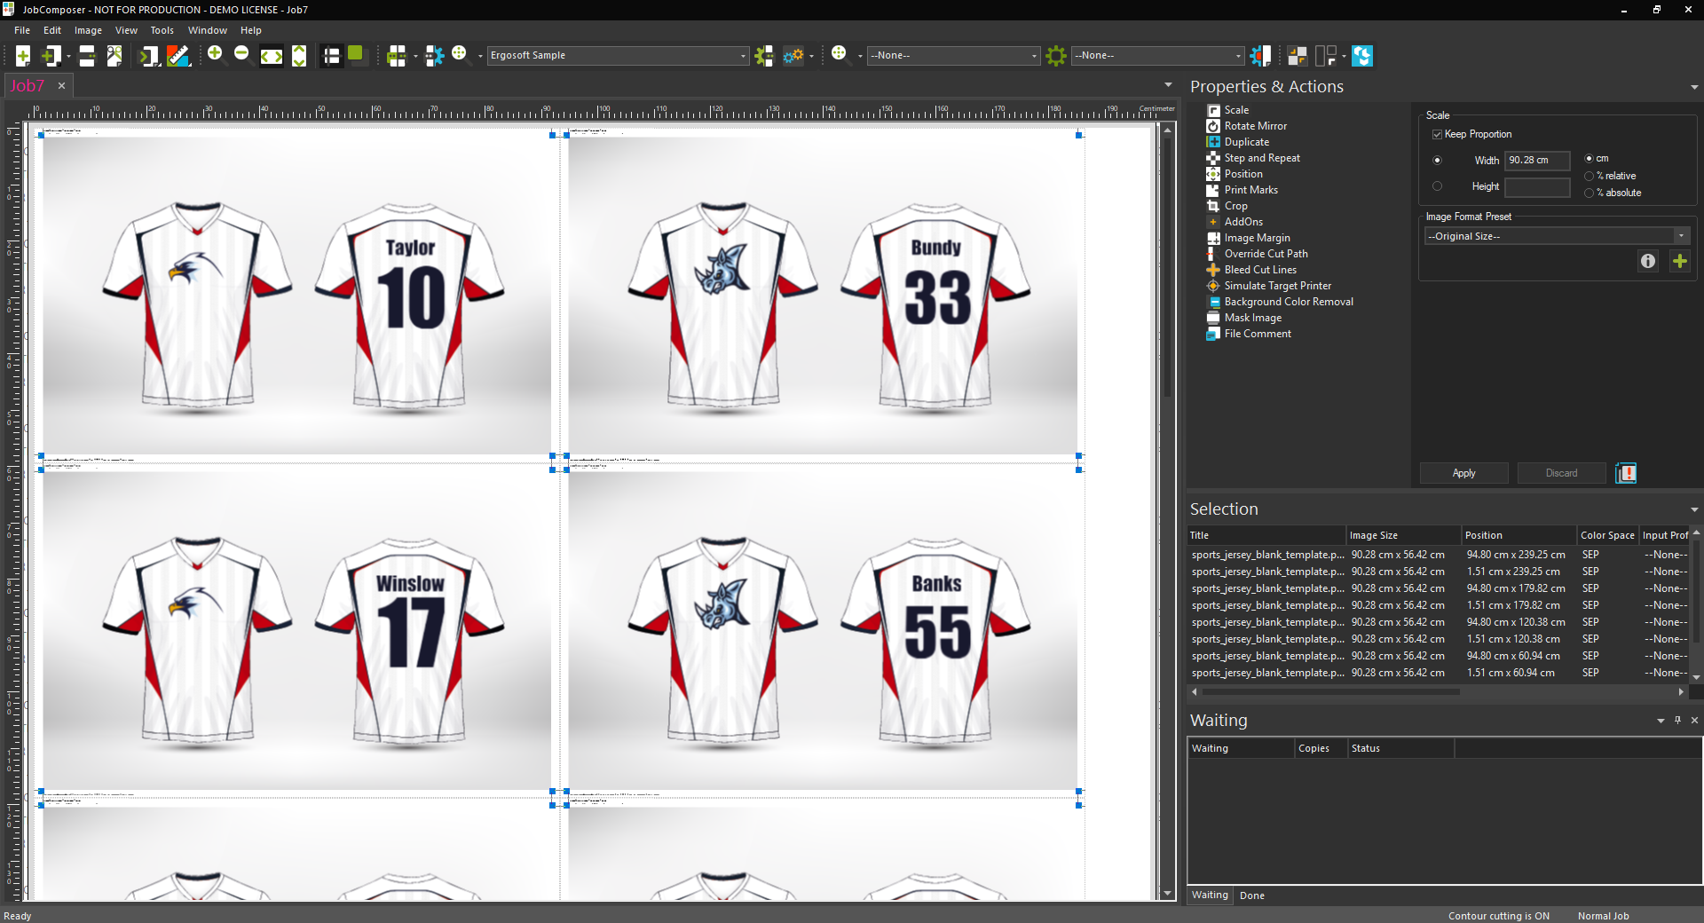
Task: Click the Copies column header in Waiting
Action: [1321, 748]
